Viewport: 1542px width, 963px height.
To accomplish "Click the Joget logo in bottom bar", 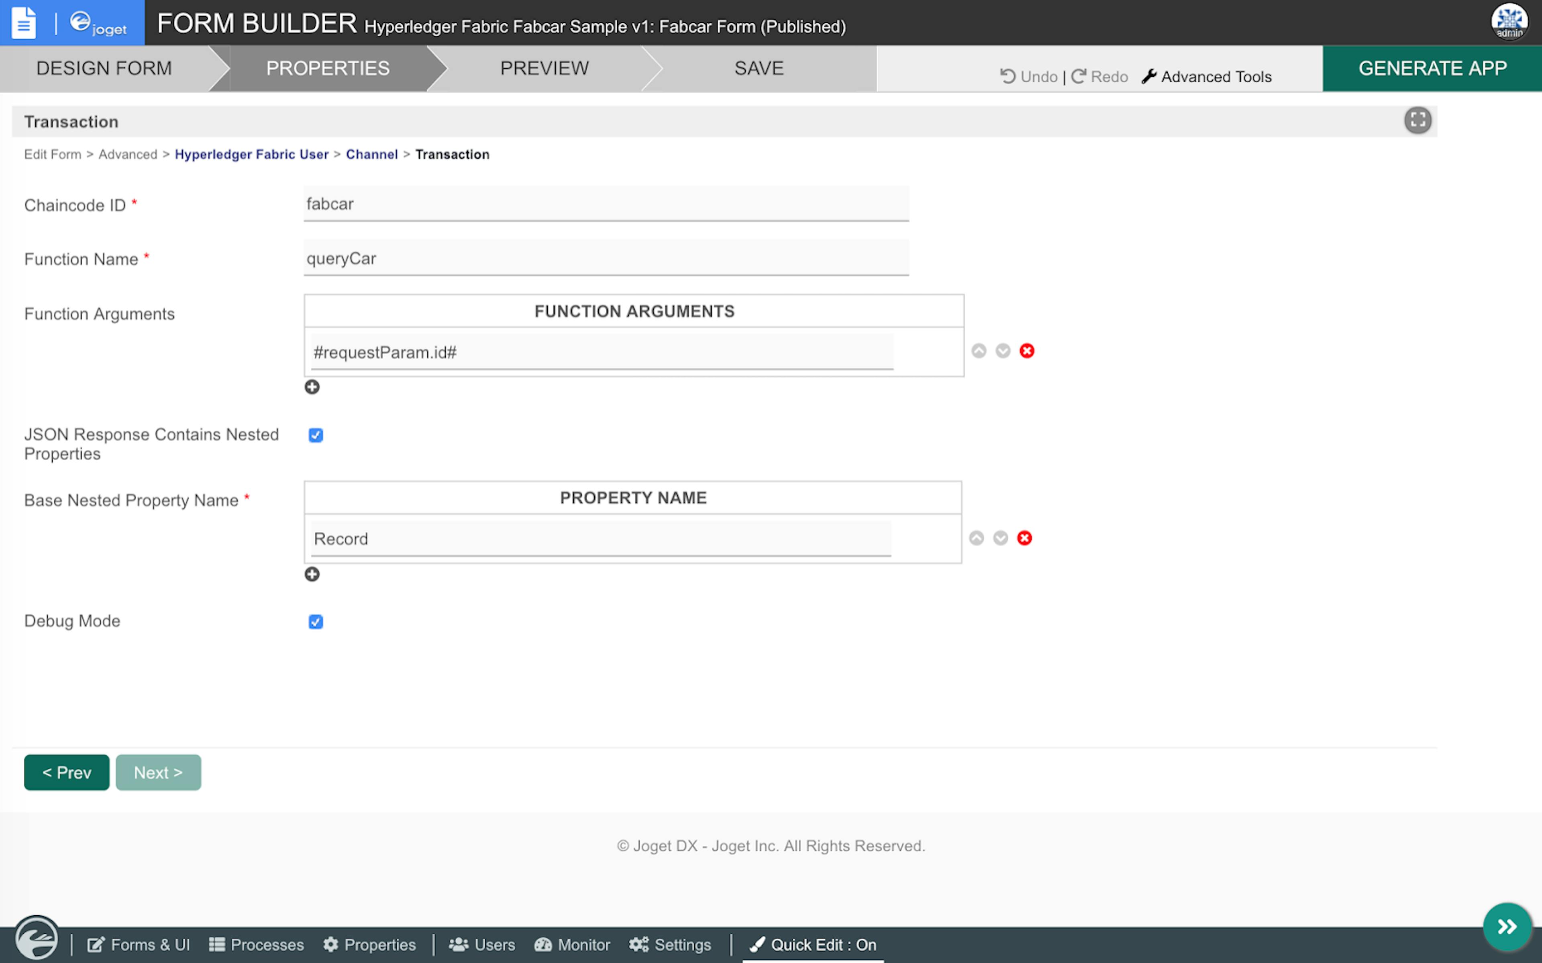I will point(36,938).
